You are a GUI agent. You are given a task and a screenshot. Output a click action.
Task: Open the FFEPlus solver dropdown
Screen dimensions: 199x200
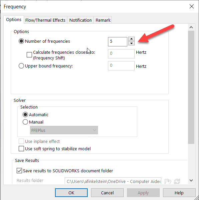tap(64, 130)
